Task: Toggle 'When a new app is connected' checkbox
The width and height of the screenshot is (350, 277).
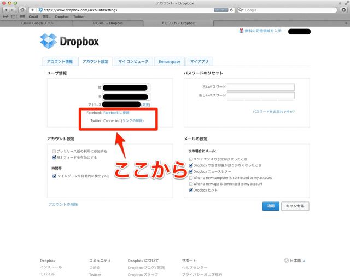Action: pos(191,184)
